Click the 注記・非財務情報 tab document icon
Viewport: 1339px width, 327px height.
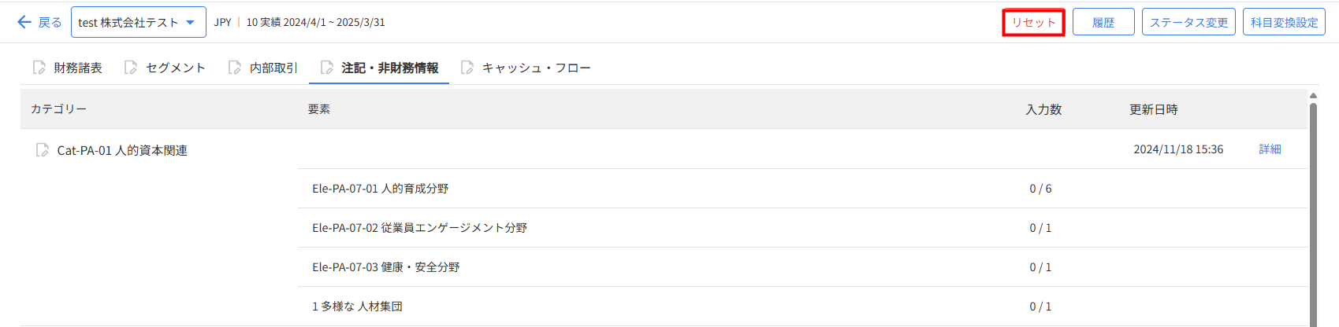326,68
